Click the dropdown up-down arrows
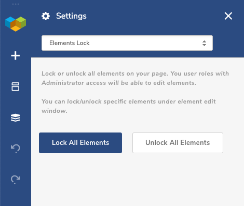Image resolution: width=244 pixels, height=206 pixels. (204, 43)
